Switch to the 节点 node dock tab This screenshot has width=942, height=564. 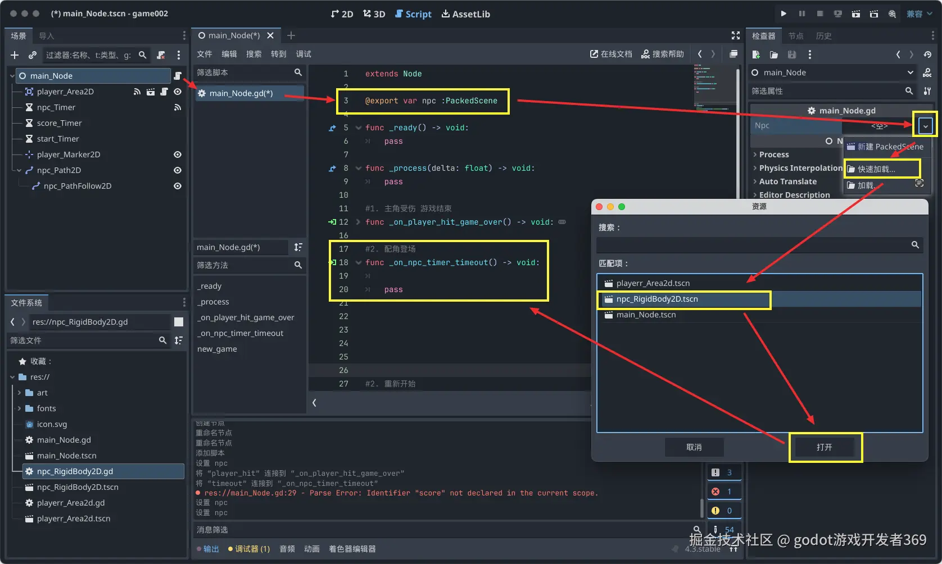[x=796, y=36]
